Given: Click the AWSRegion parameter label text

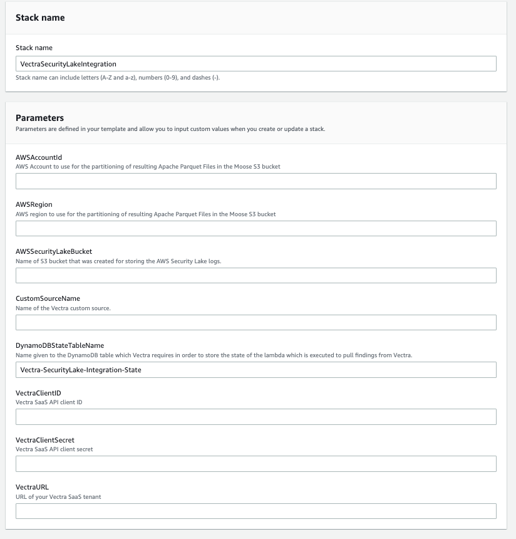Looking at the screenshot, I should pyautogui.click(x=34, y=204).
